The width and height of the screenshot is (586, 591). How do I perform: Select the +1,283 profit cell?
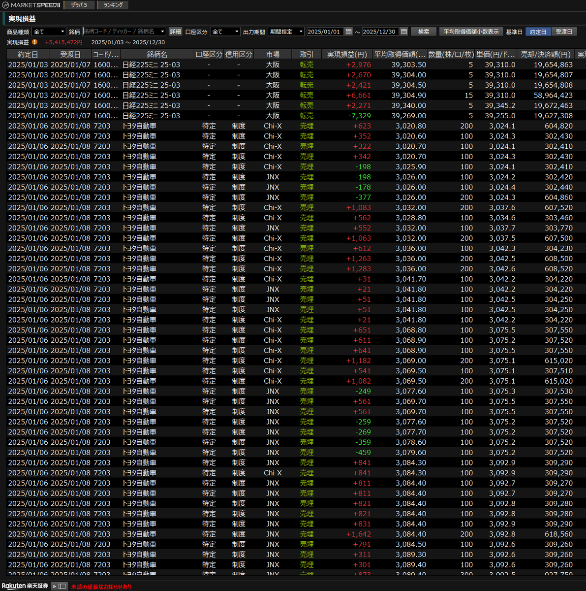tap(359, 269)
